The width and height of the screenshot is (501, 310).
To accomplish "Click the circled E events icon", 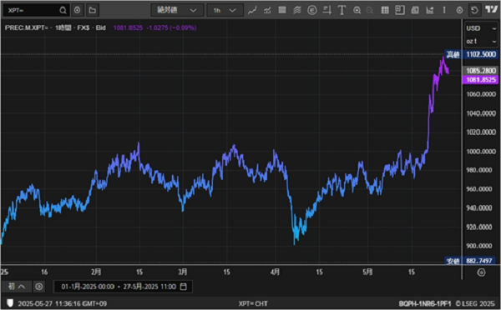I will point(312,11).
